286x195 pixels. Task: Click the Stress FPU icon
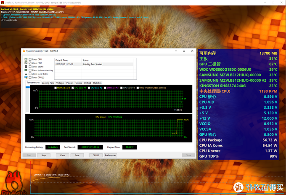point(26,63)
